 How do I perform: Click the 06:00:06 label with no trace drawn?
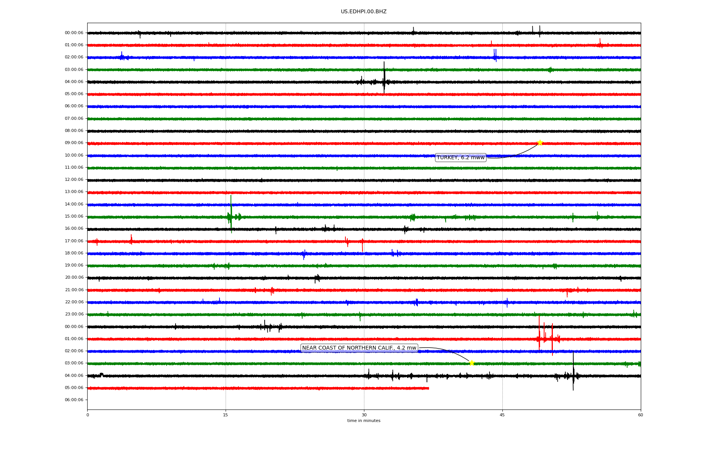pos(74,400)
